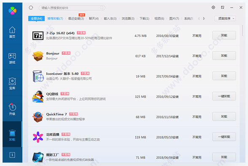Click the refresh icon beside search box
The width and height of the screenshot is (248, 166).
(x=31, y=8)
